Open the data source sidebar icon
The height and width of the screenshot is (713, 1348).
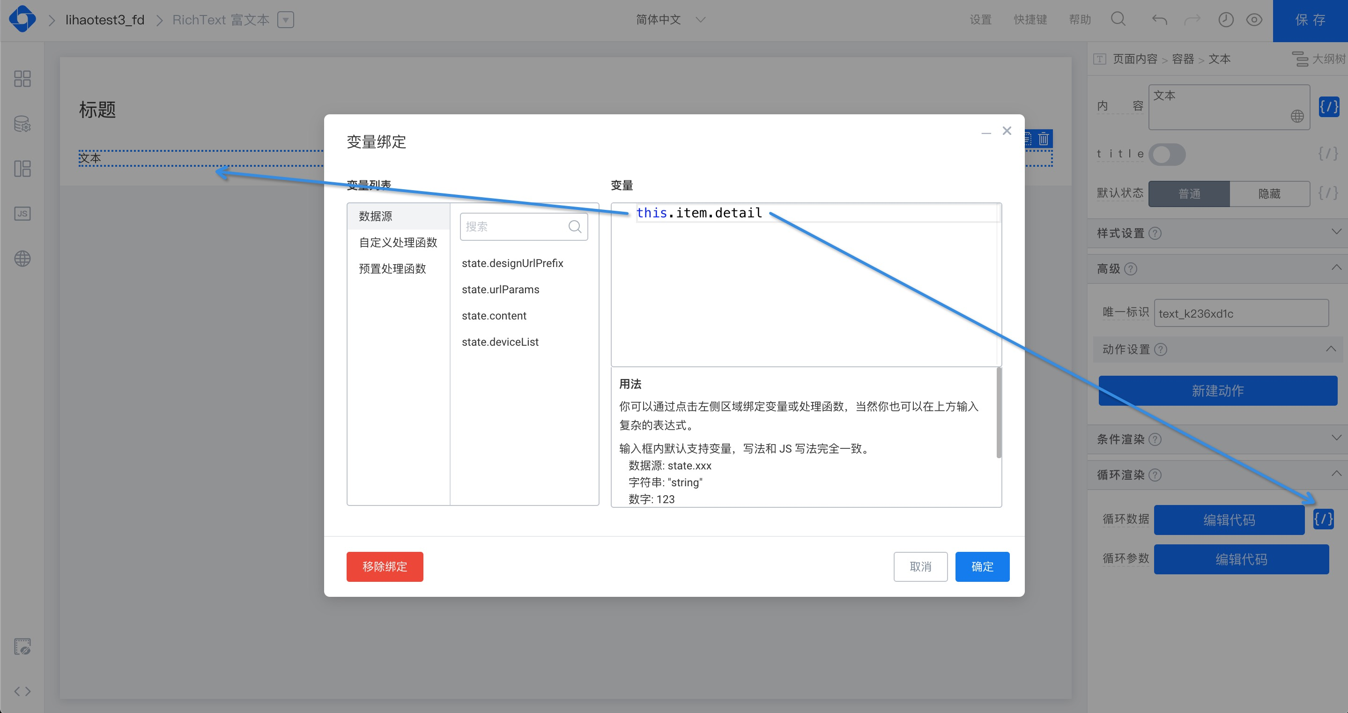point(22,124)
